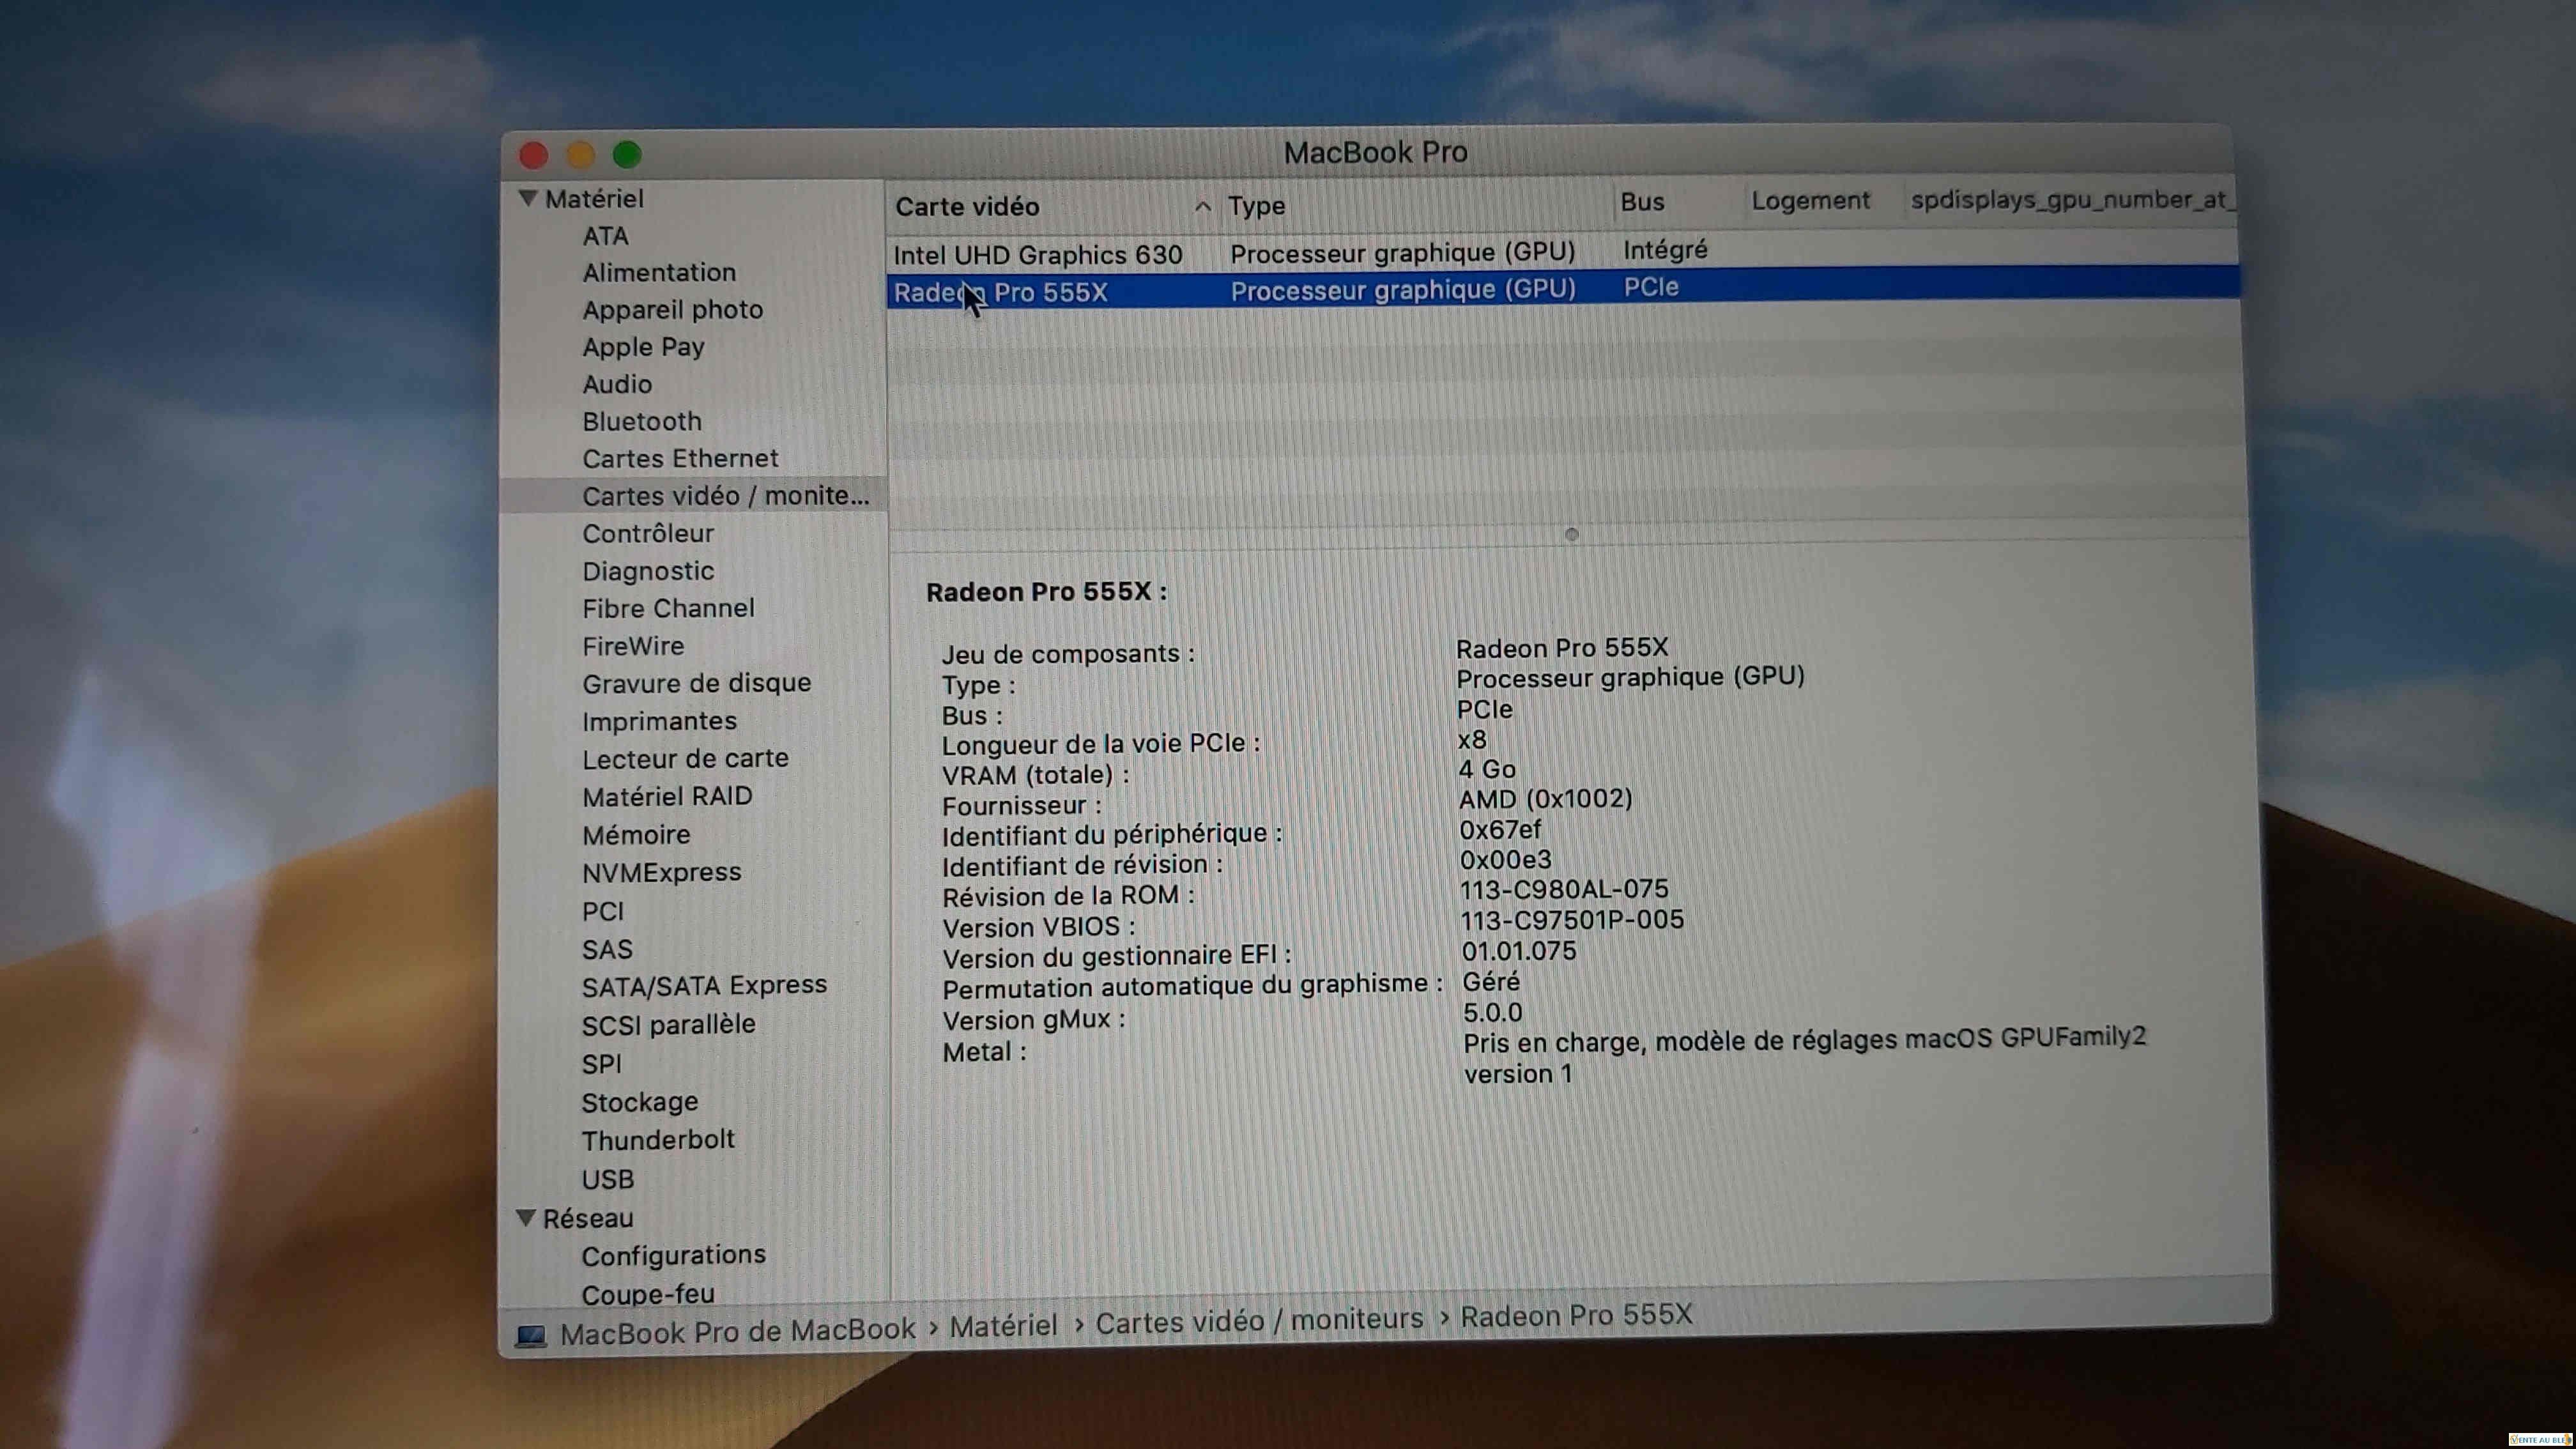Click the Fournisseur value AMD (0x1002)

pyautogui.click(x=1545, y=799)
